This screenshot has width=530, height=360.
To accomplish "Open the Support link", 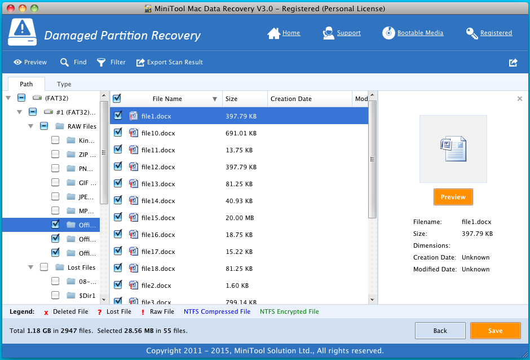I will pos(349,33).
